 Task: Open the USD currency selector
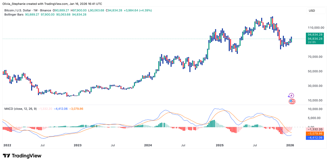312,11
